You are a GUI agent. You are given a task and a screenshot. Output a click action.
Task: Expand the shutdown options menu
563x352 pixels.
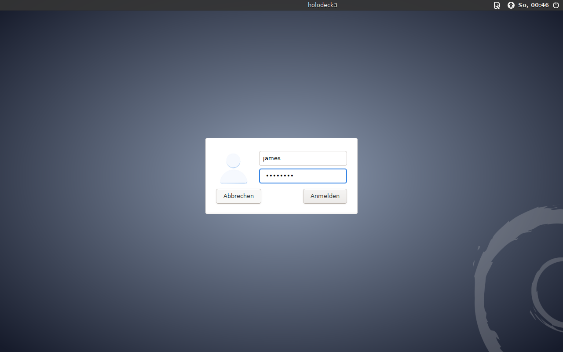click(556, 5)
